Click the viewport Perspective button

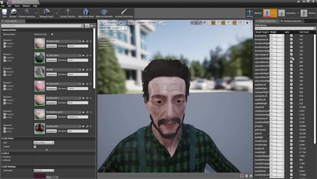(x=110, y=23)
